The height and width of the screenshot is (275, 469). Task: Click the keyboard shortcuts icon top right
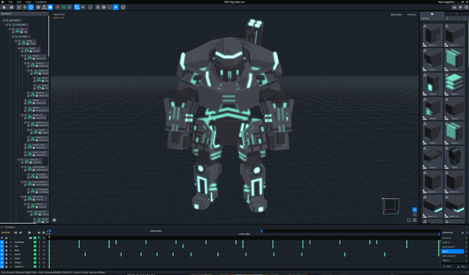454,7
